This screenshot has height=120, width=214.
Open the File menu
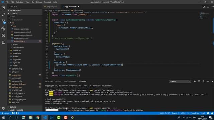[7, 2]
